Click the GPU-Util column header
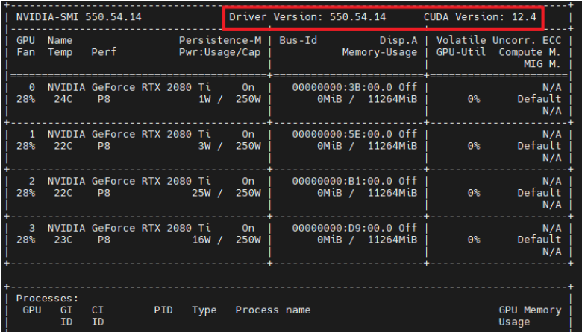582x332 pixels. (460, 52)
